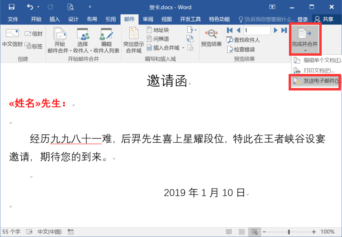Create a 中文信封 envelope
This screenshot has height=237, width=342.
pos(12,37)
